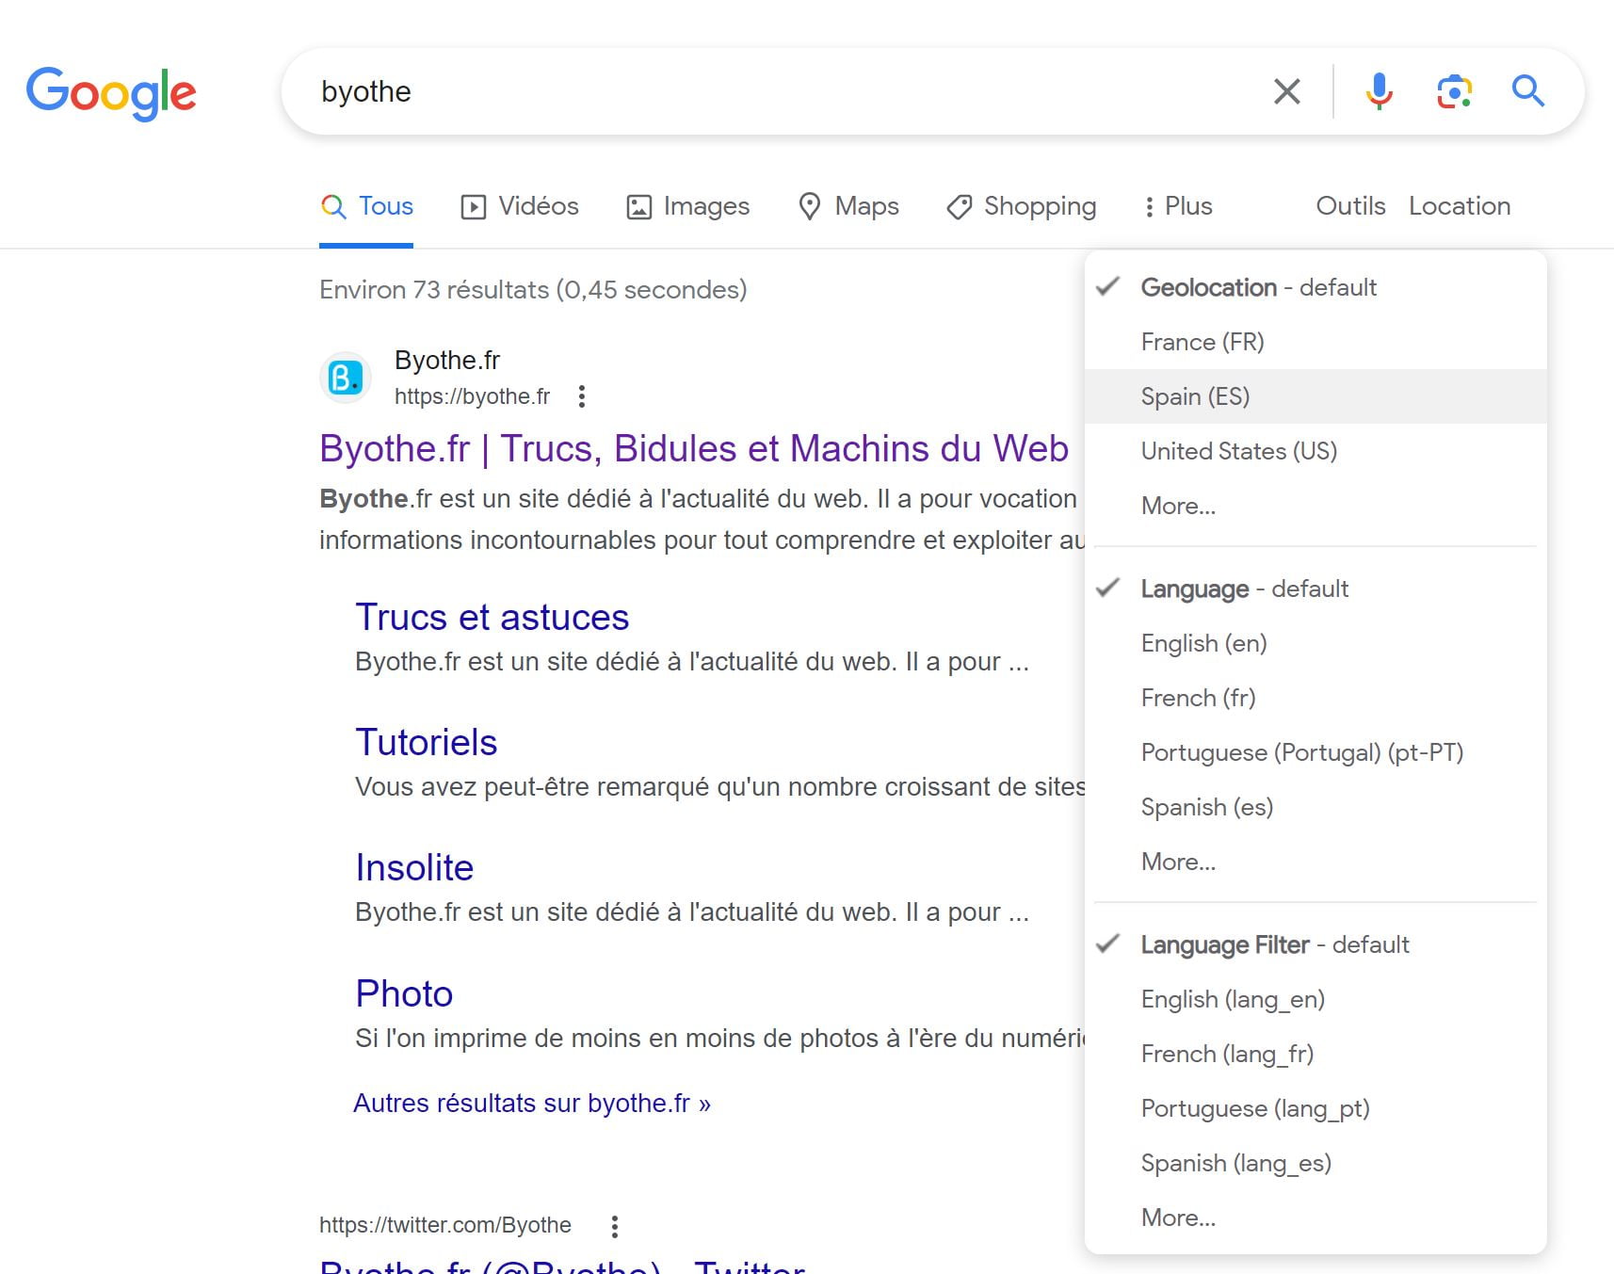1614x1274 pixels.
Task: Focus the search field containing byothe
Action: pyautogui.click(x=772, y=91)
